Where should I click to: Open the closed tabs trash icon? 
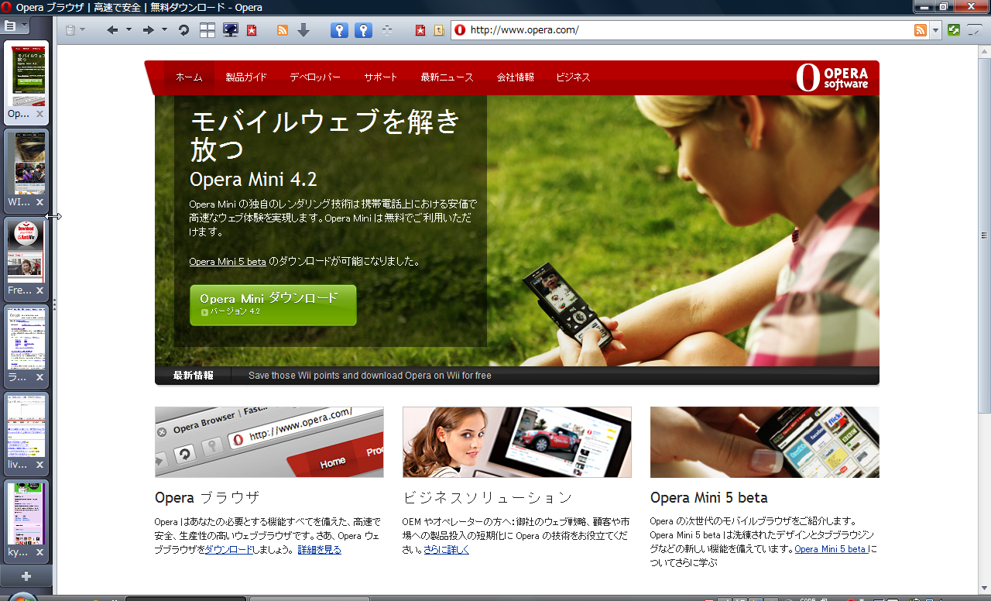70,30
